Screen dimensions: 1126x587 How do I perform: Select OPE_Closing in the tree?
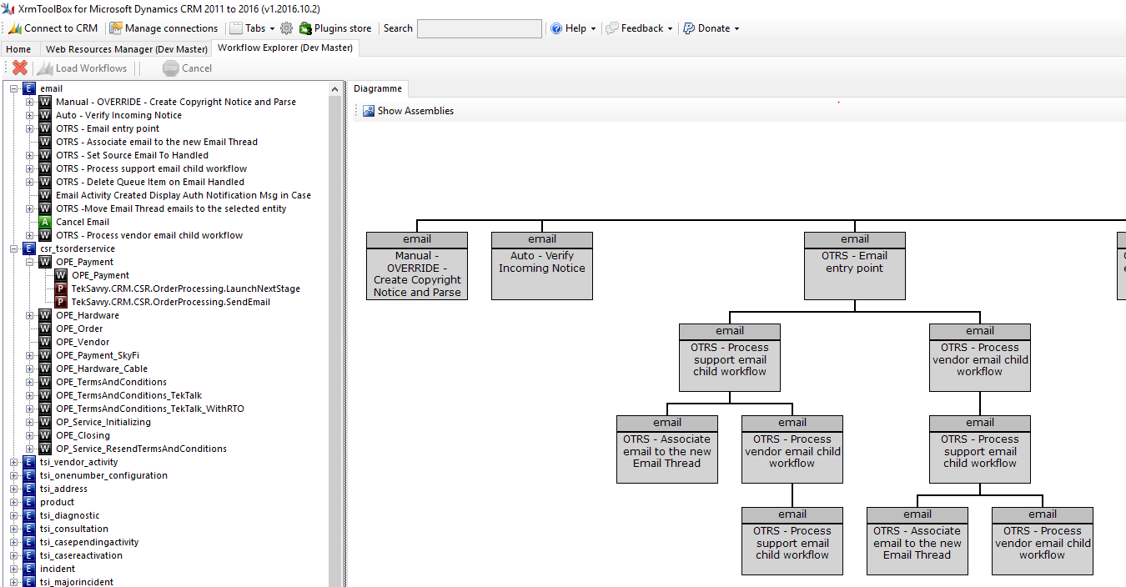point(83,435)
